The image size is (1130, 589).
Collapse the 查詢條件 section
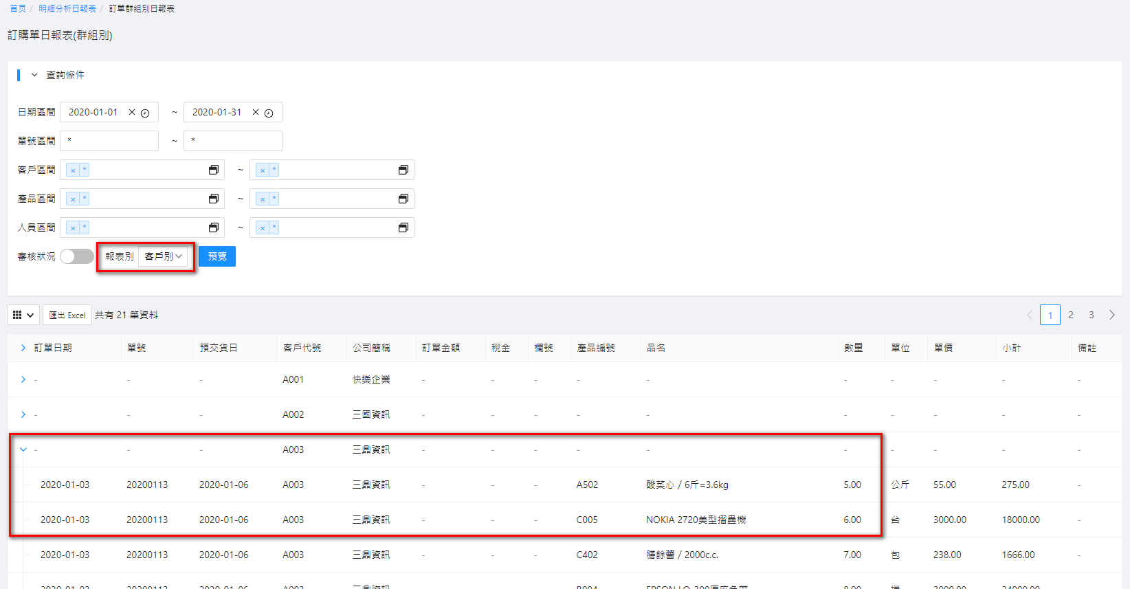tap(34, 75)
